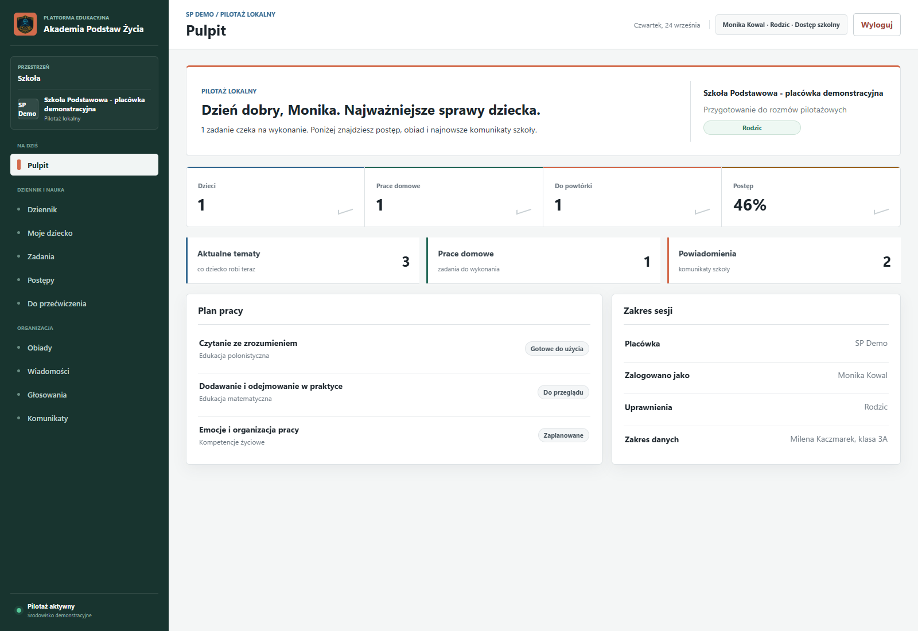Click the Dzieci statistics tile

click(275, 197)
